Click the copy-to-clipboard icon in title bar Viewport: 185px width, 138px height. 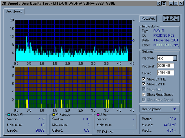click(x=159, y=3)
